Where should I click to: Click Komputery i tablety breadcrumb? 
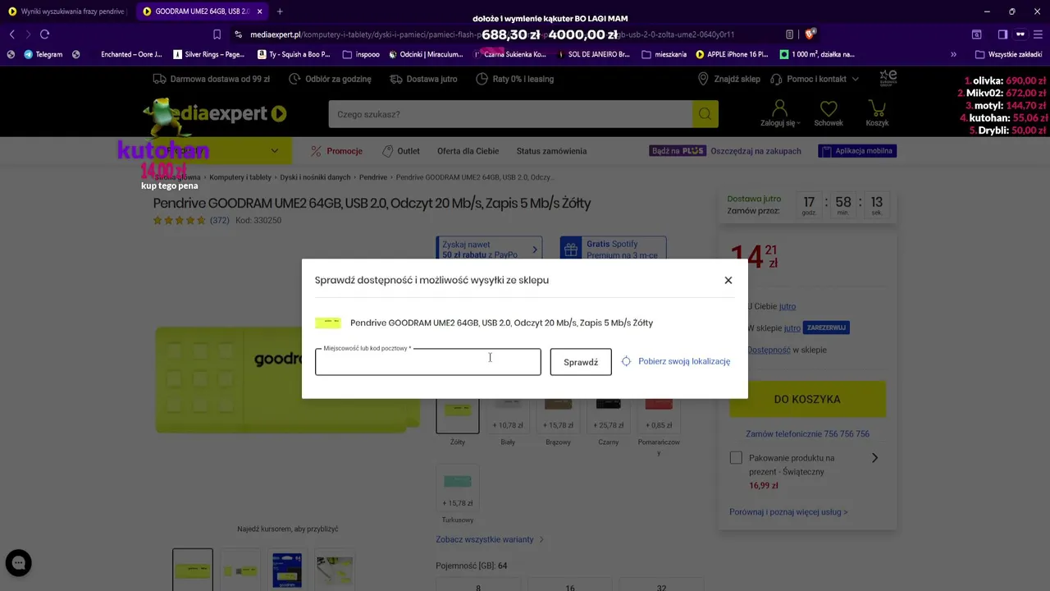pyautogui.click(x=240, y=177)
